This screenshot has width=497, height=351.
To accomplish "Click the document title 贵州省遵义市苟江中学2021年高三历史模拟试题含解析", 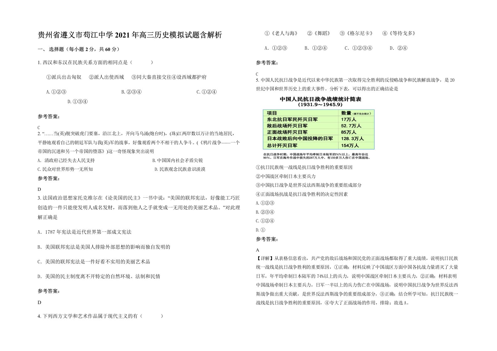I will coord(130,35).
